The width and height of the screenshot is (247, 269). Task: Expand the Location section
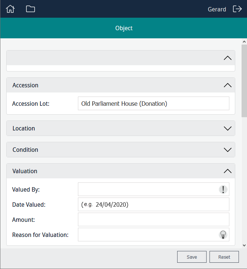pos(228,128)
